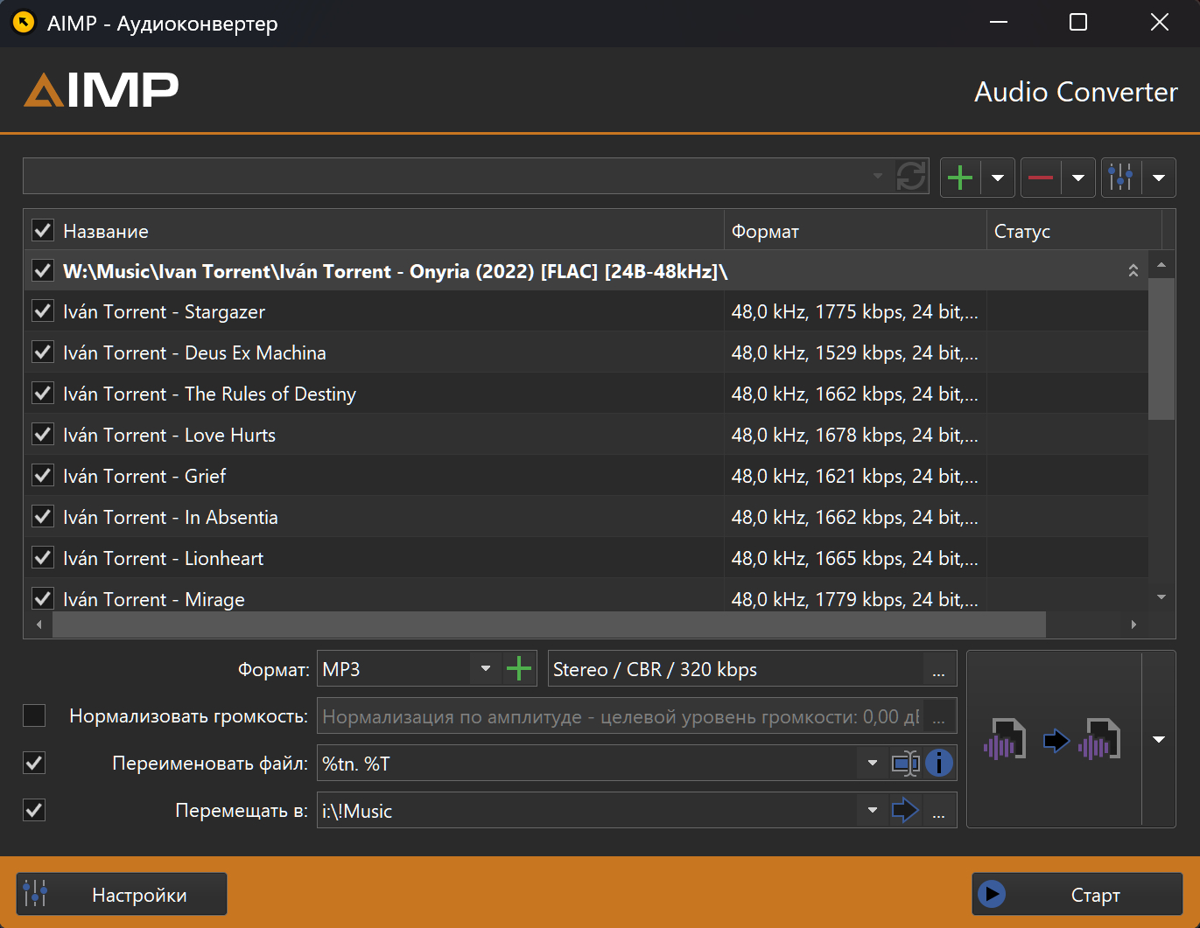Click vertical scrollbar down arrow

[1161, 597]
